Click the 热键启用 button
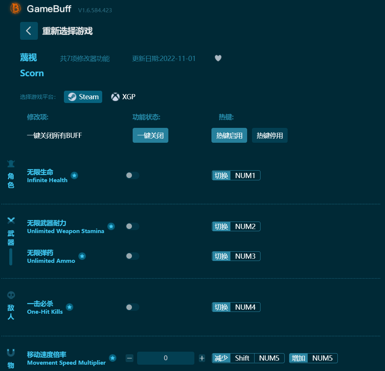385x371 pixels. tap(229, 135)
